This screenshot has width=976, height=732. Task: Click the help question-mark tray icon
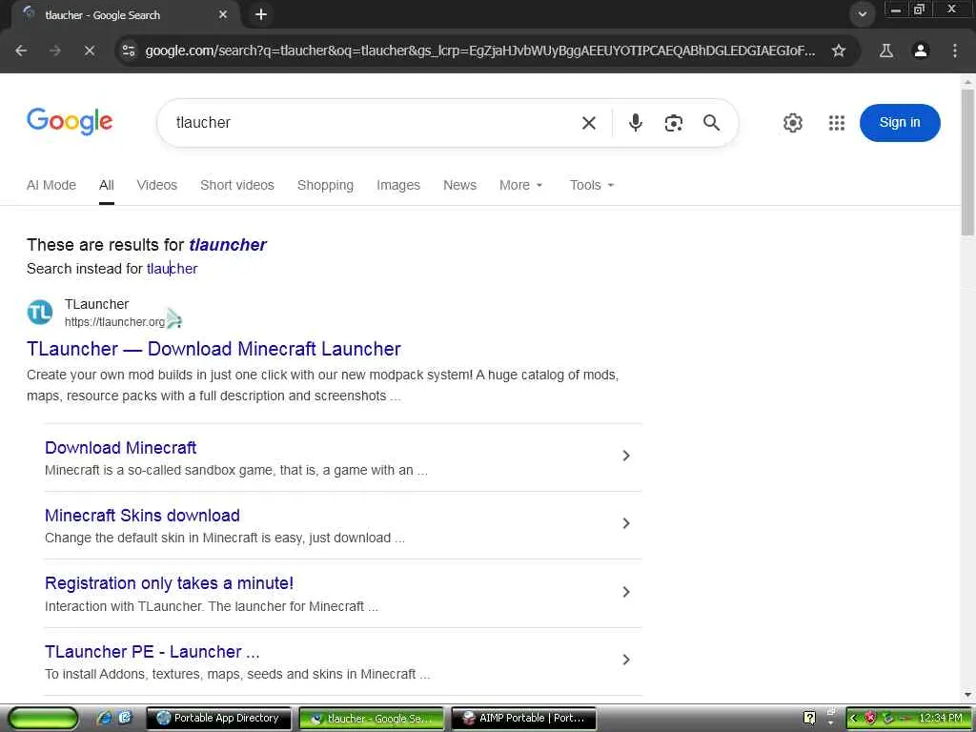809,719
